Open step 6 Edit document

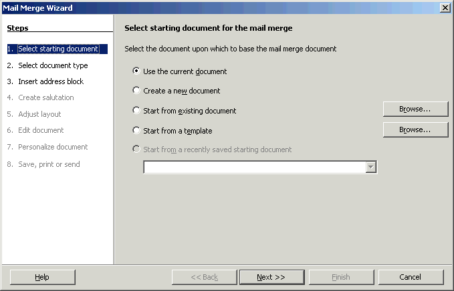[x=35, y=130]
